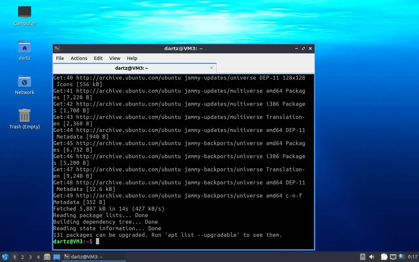The height and width of the screenshot is (262, 419).
Task: Open the File menu in terminal
Action: click(60, 58)
